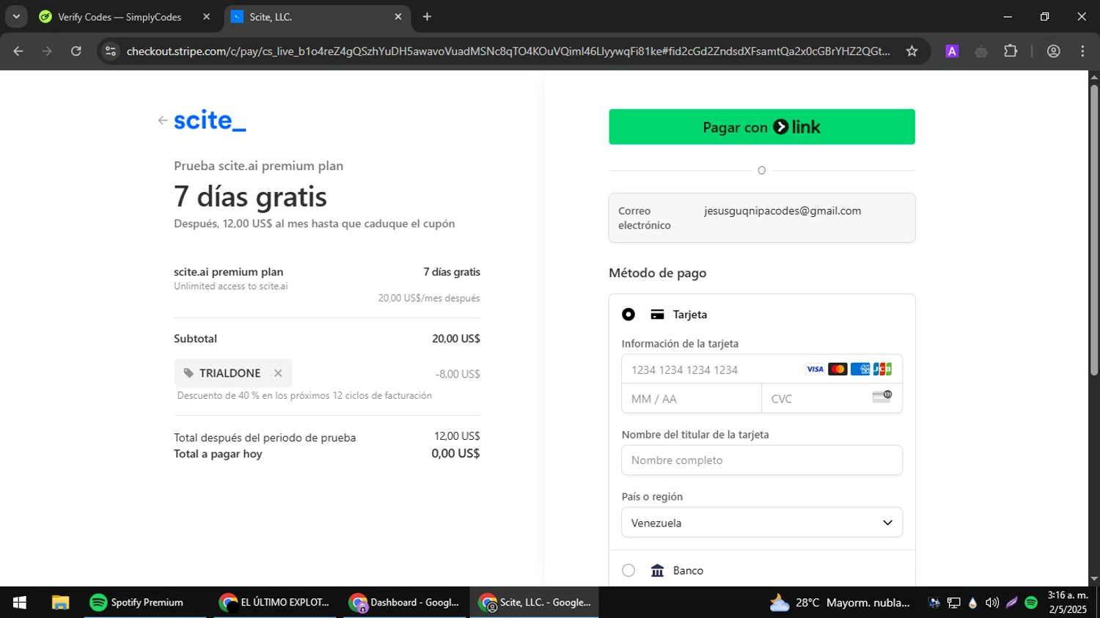Select the Tarjeta payment radio button
The width and height of the screenshot is (1100, 618).
(628, 314)
